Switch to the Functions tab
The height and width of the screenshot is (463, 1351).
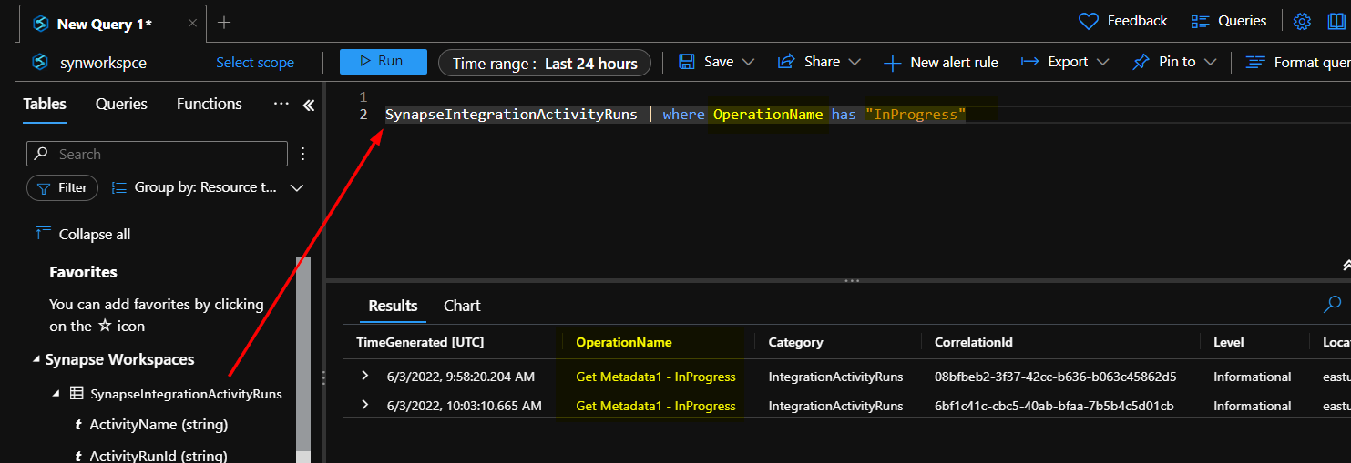pos(209,105)
